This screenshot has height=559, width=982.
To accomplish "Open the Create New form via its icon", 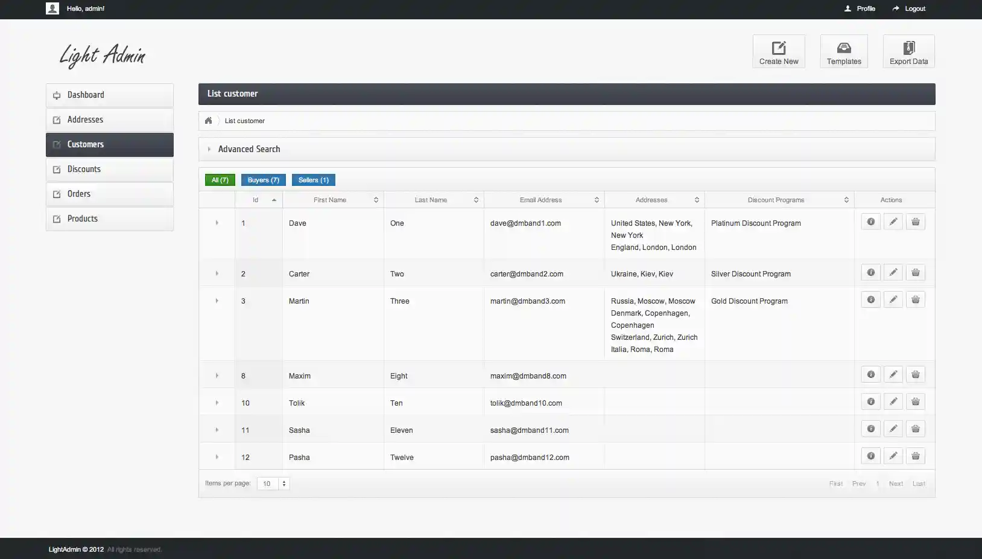I will coord(779,47).
